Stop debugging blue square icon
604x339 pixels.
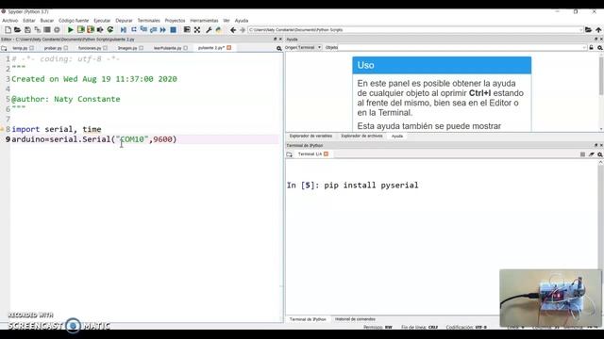(174, 29)
